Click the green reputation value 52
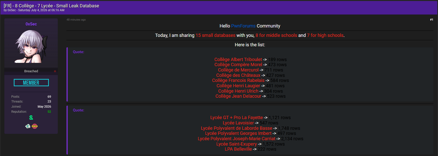This screenshot has width=438, height=156. pos(49,112)
